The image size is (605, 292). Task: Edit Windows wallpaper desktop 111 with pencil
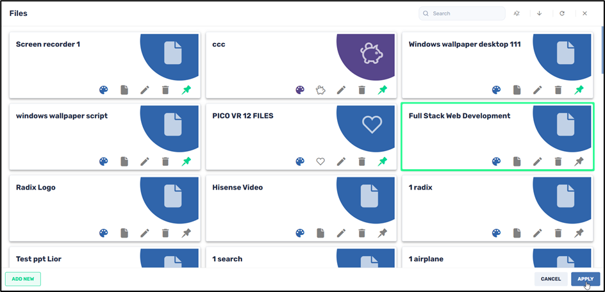tap(537, 90)
